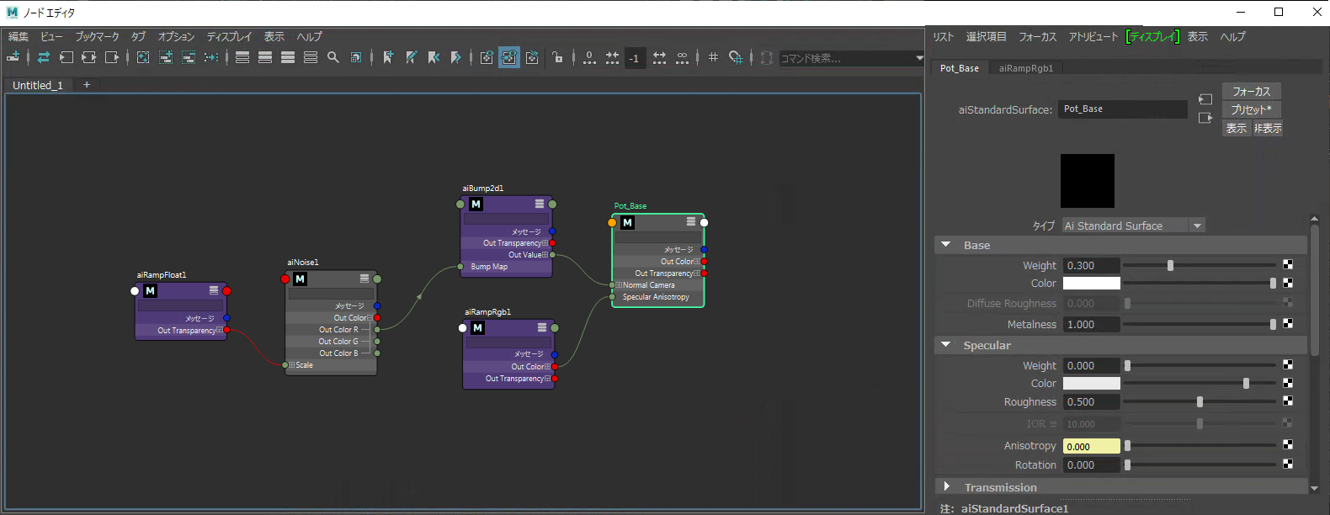Viewport: 1330px width, 515px height.
Task: Collapse the Base section
Action: [946, 245]
